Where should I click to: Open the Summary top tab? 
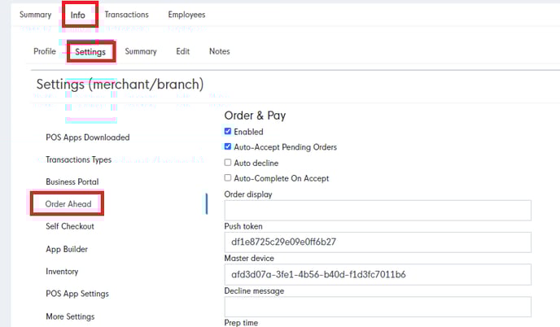pos(35,15)
